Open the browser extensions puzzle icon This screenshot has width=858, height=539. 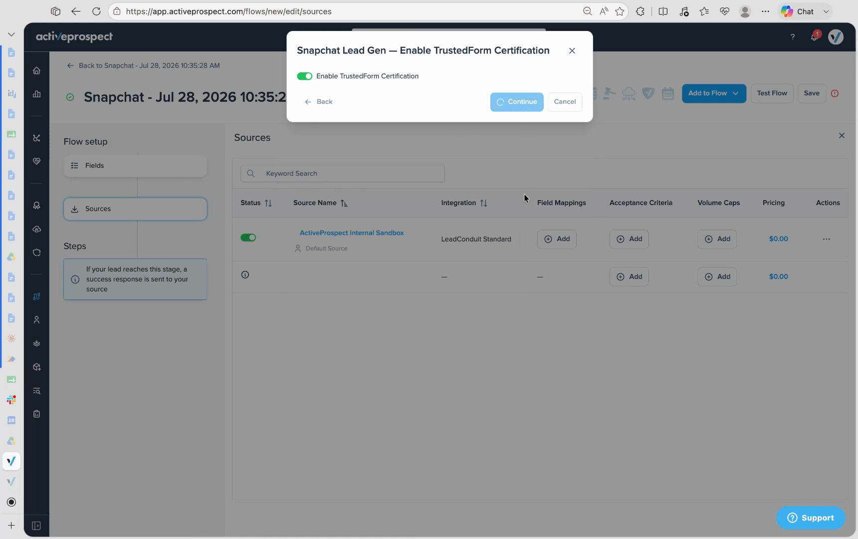tap(640, 11)
